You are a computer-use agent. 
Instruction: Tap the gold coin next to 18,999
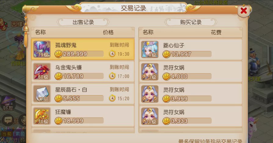click(x=59, y=121)
